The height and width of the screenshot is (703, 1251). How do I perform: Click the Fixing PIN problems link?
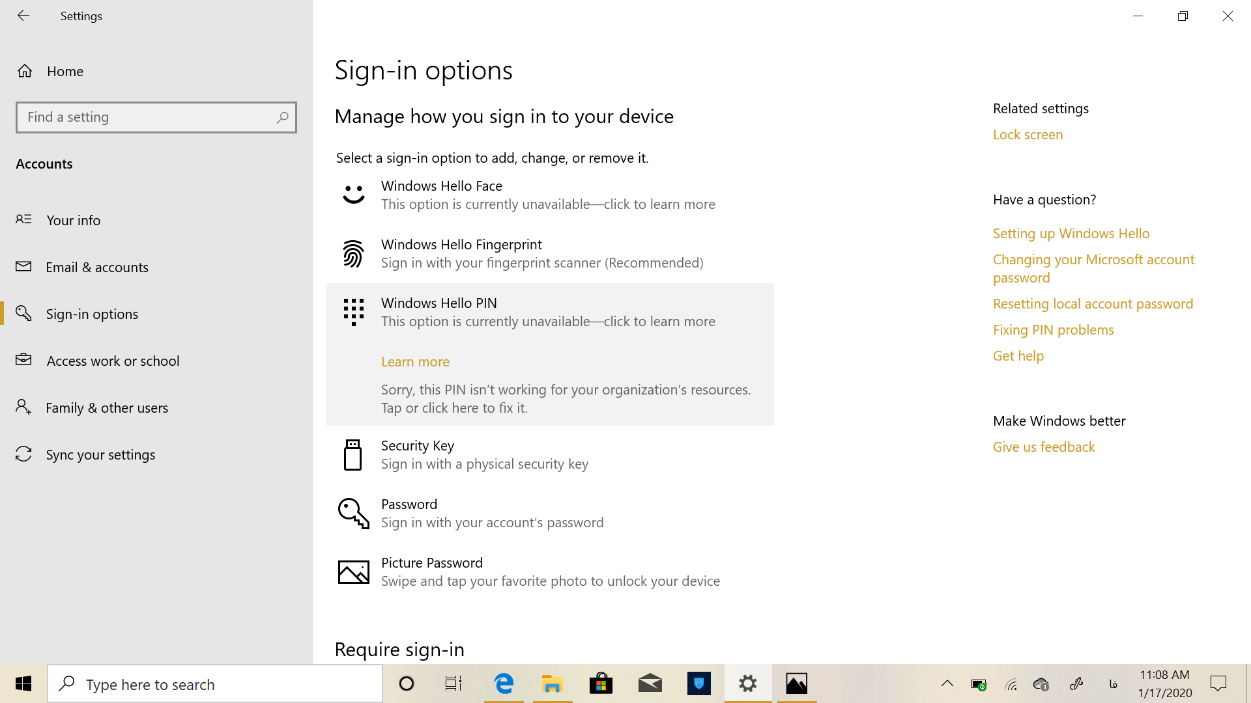coord(1053,329)
